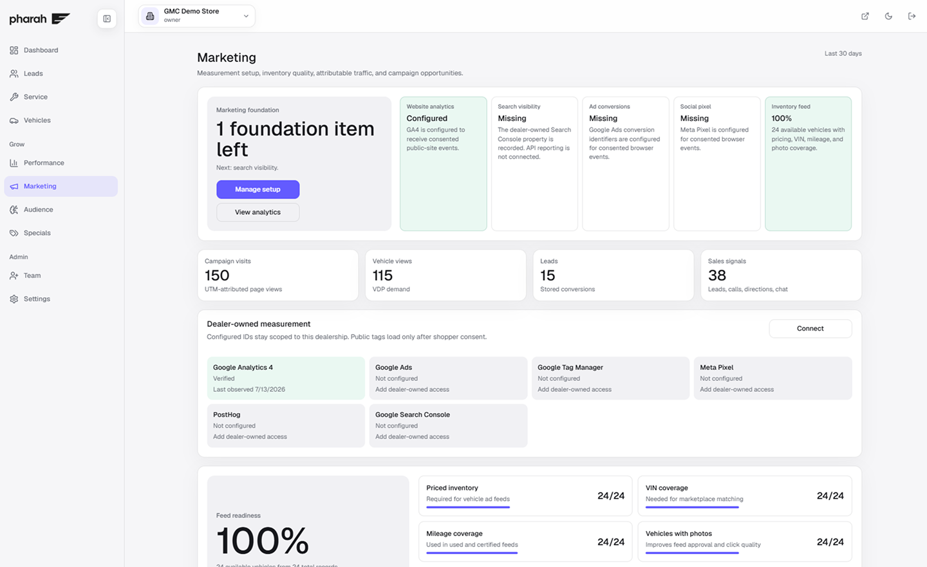Open the Dashboard menu item
Image resolution: width=927 pixels, height=567 pixels.
(61, 50)
